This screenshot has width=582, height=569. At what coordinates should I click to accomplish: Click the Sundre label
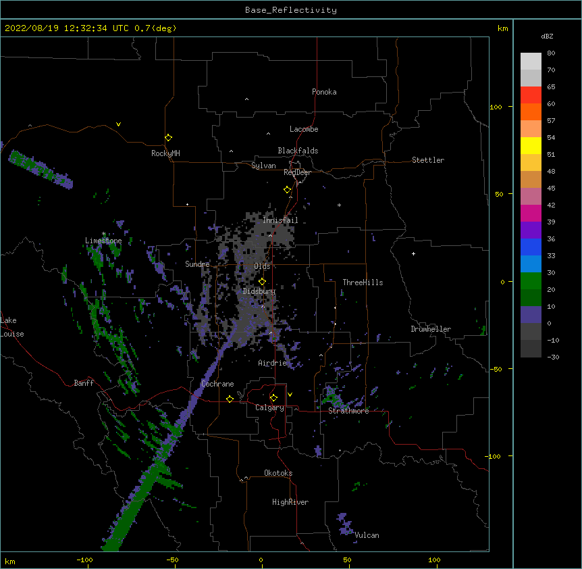[197, 264]
